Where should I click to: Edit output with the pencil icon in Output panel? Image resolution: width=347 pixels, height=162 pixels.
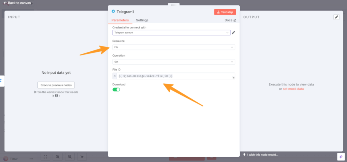click(336, 17)
